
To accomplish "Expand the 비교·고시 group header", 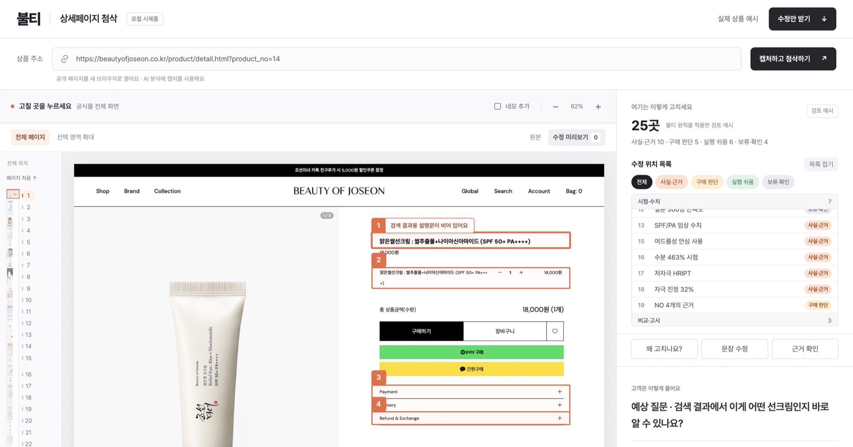I will pyautogui.click(x=734, y=320).
